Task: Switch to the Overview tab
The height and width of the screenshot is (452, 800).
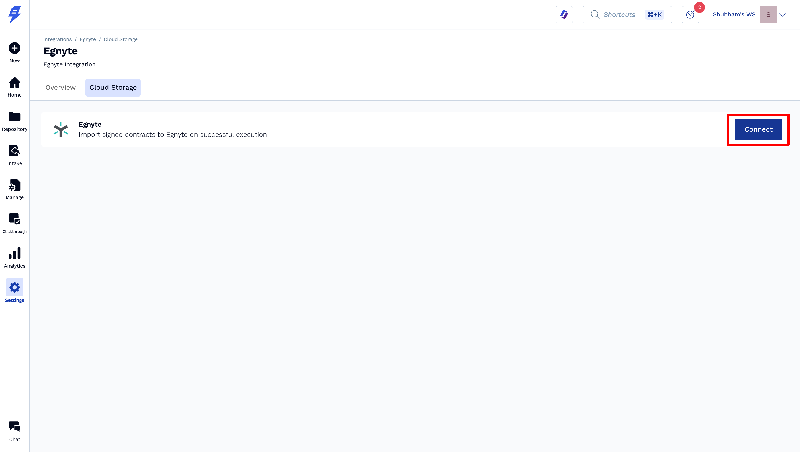Action: [x=60, y=88]
